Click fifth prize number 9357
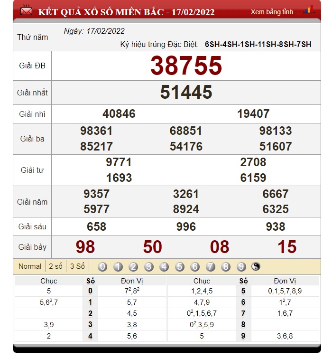 click(x=96, y=194)
